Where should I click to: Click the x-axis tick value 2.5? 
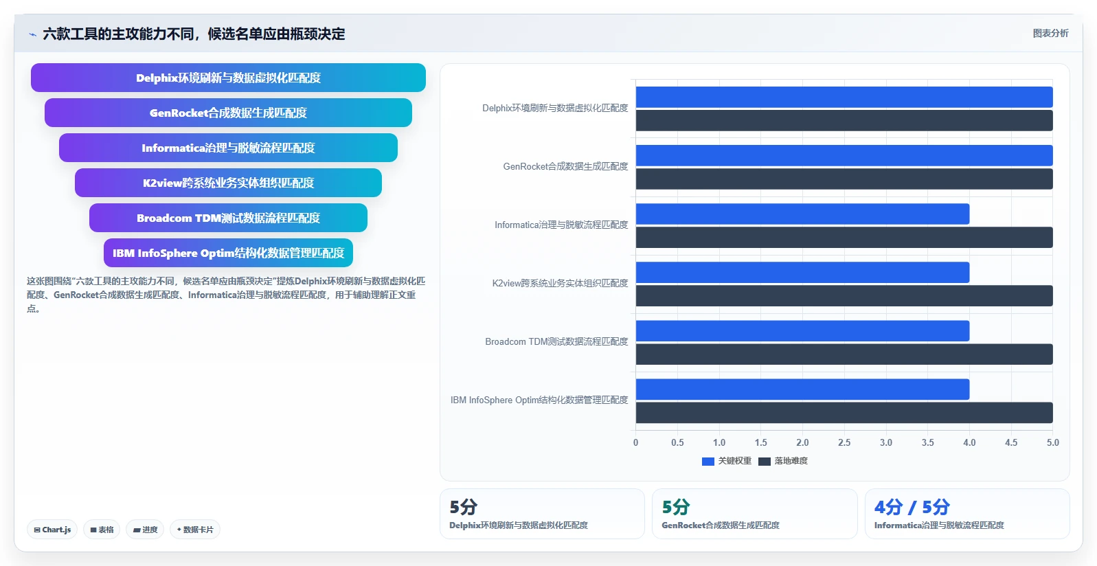point(844,442)
